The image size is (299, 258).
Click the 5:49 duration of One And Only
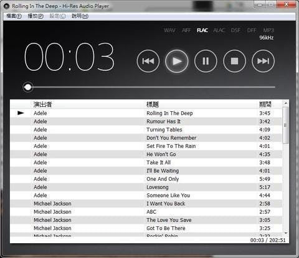pos(265,179)
